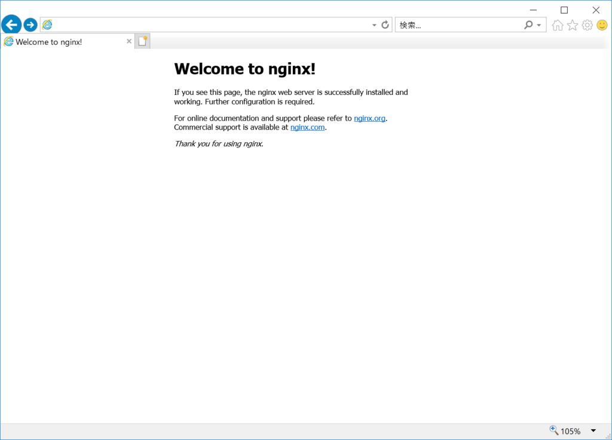Click the zoom magnifier icon in status bar
Image resolution: width=612 pixels, height=440 pixels.
click(553, 430)
